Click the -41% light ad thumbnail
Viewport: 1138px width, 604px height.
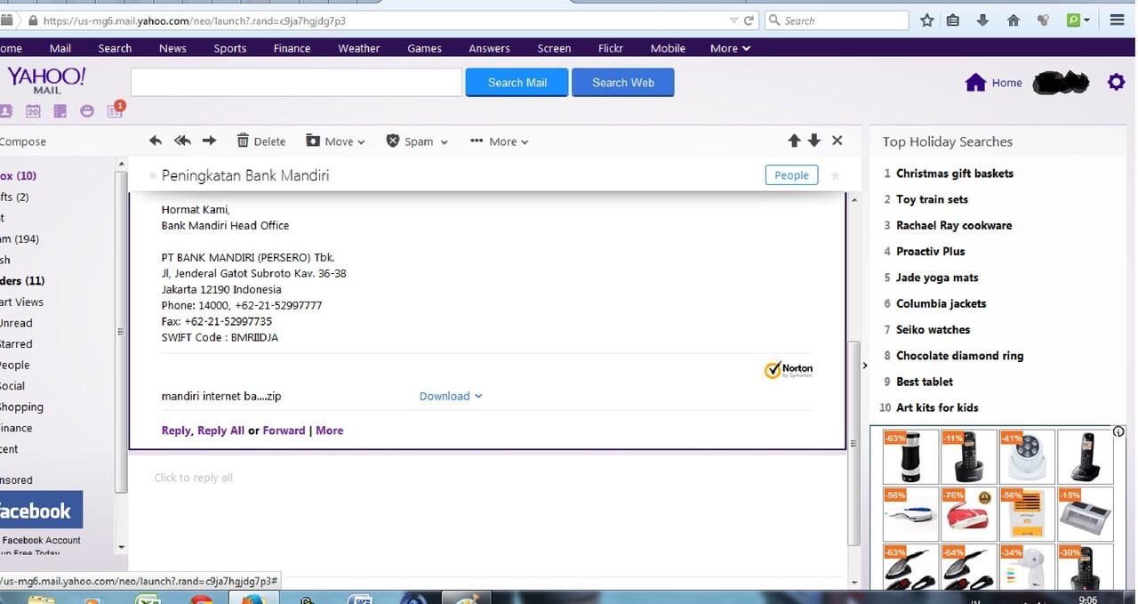click(1027, 456)
